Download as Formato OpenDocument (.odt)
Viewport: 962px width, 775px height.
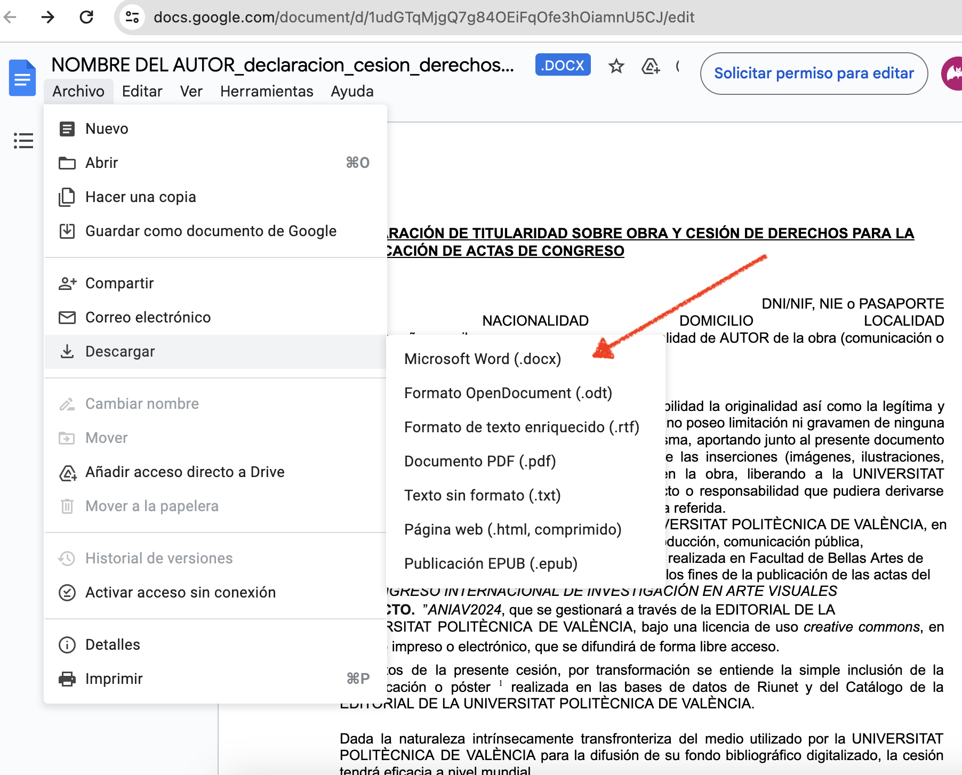click(x=526, y=393)
